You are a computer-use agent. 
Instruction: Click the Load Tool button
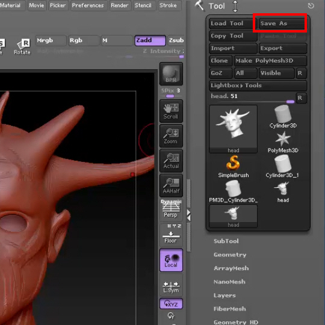pos(233,23)
